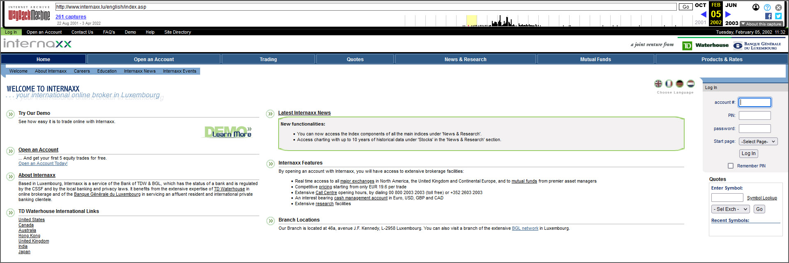Focus the account number input field

click(x=755, y=102)
